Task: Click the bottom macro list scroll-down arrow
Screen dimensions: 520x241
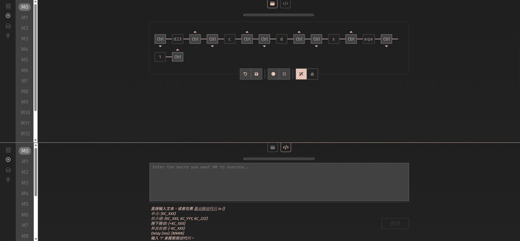Action: point(36,239)
